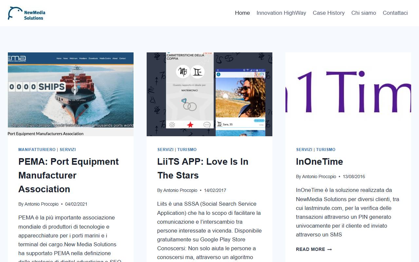Screen dimensions: 419x262
Task: Click the date 13/08/2016
Action: [x=354, y=177]
